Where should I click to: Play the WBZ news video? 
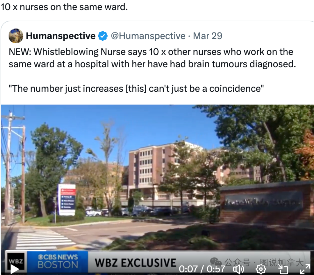click(15, 269)
